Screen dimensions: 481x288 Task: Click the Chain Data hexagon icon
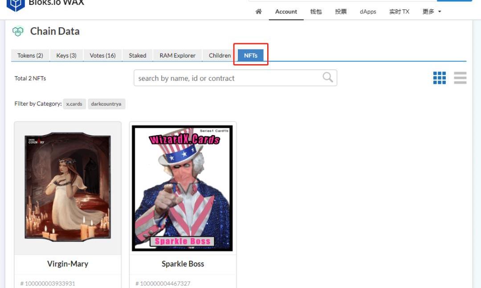18,31
